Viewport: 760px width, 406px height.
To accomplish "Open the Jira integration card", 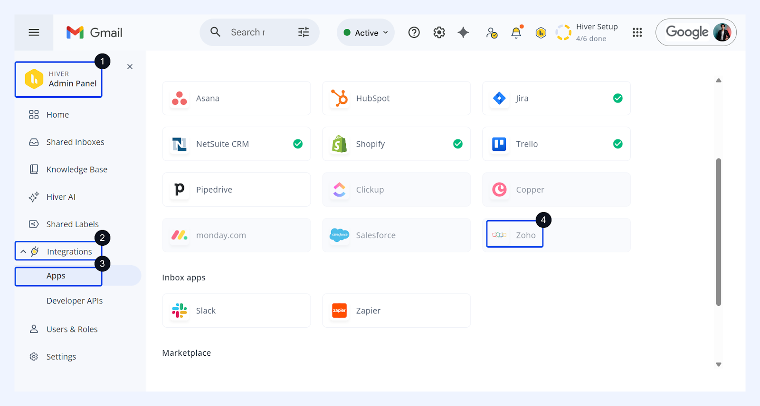I will [556, 98].
